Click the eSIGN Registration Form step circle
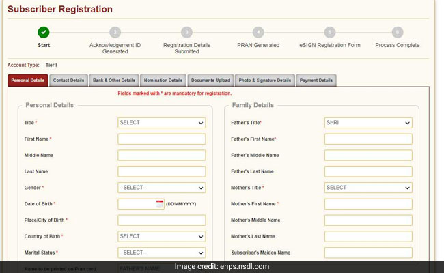The image size is (444, 273). [330, 32]
